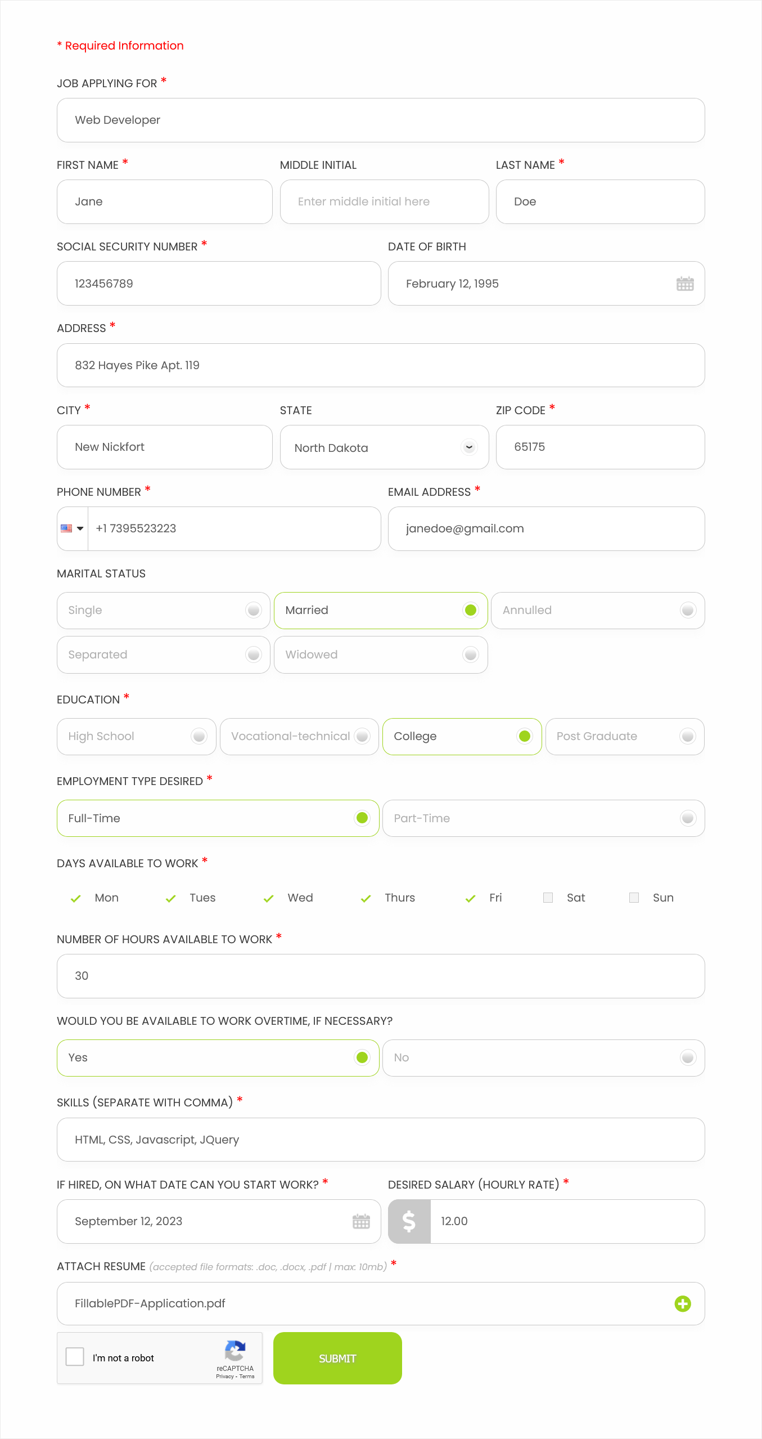Screen dimensions: 762x1439
Task: Click the Middle Initial input field
Action: [x=385, y=202]
